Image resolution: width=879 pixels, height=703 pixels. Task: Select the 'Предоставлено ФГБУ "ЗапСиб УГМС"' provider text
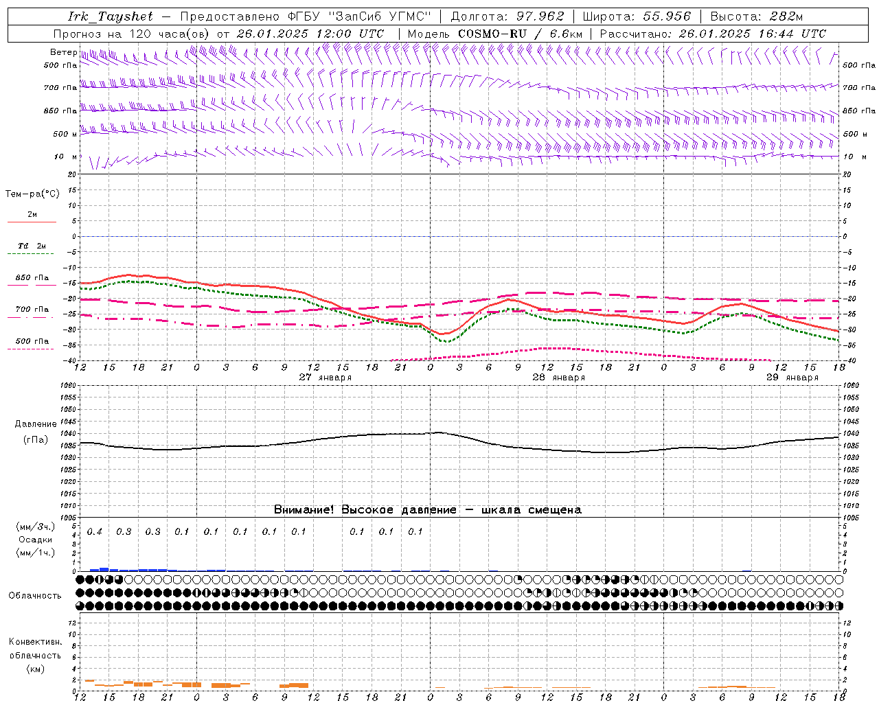coord(305,16)
